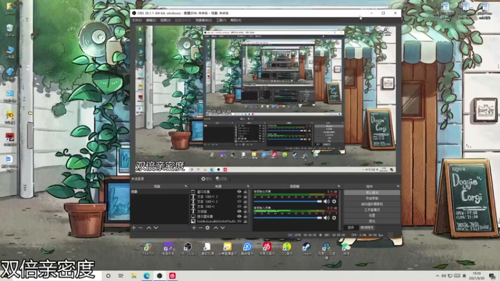Start the virtual camera
500x281 pixels.
pos(372,204)
